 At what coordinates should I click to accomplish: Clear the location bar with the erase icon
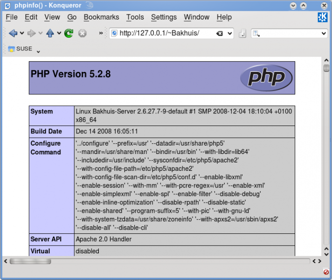(x=219, y=34)
